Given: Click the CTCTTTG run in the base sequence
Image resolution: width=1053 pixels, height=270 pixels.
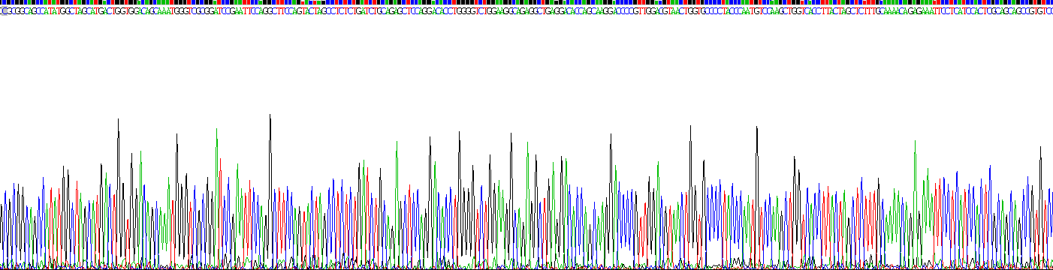Looking at the screenshot, I should pyautogui.click(x=865, y=10).
